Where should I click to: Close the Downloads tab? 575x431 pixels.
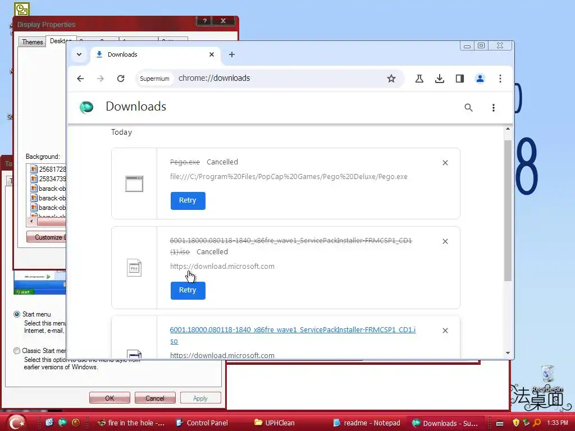(x=212, y=54)
